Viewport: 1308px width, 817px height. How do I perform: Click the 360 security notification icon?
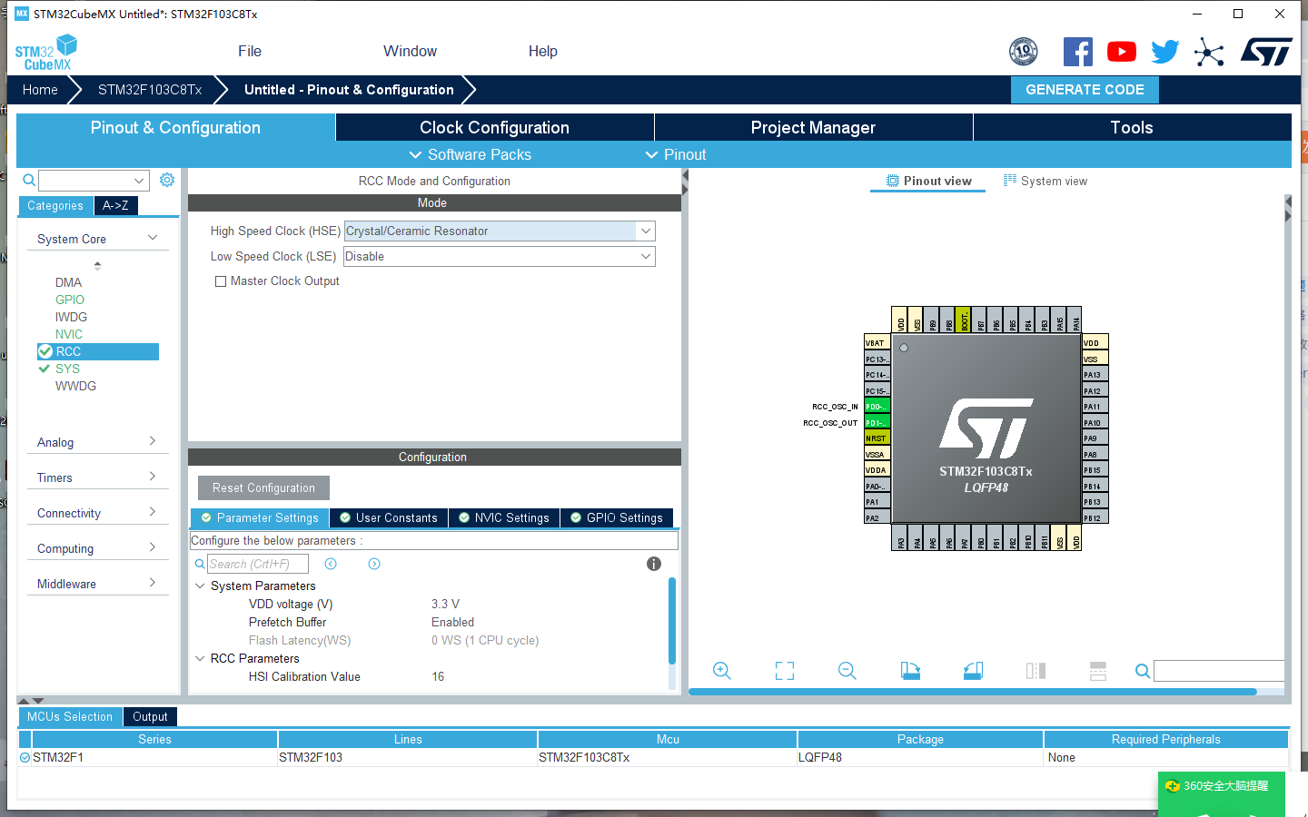coord(1173,786)
